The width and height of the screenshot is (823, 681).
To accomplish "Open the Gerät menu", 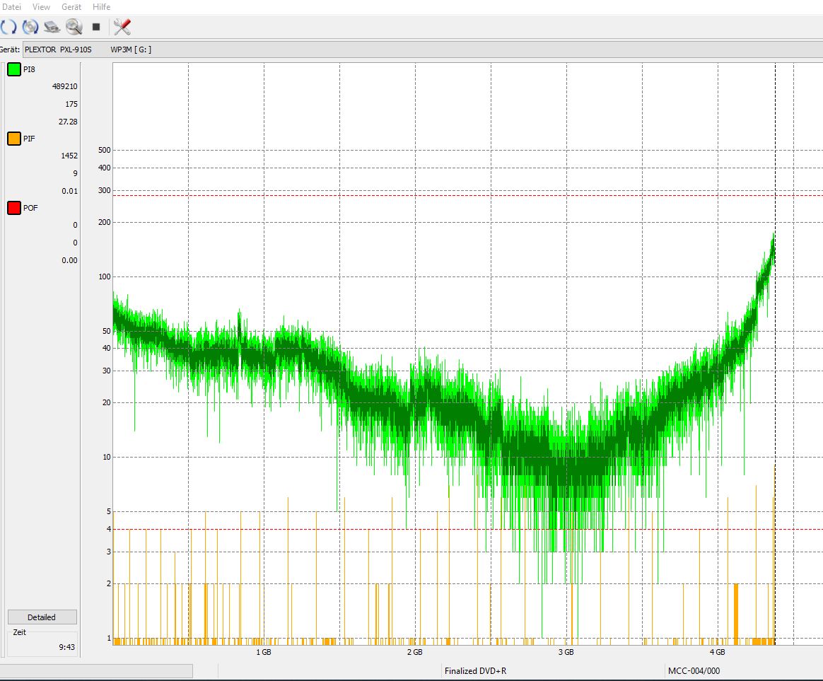I will 71,7.
